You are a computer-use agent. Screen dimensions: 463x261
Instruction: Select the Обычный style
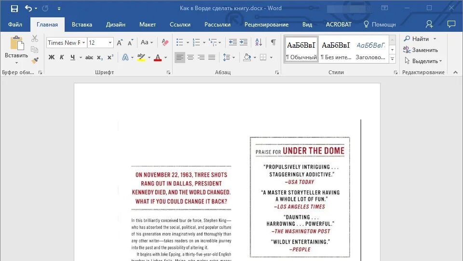(x=301, y=50)
